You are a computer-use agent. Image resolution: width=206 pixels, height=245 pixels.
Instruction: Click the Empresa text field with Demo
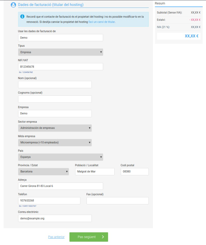(x=55, y=114)
